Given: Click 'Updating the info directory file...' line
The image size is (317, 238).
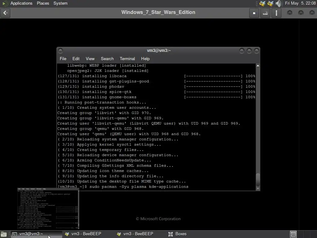Looking at the screenshot, I should 111,176.
